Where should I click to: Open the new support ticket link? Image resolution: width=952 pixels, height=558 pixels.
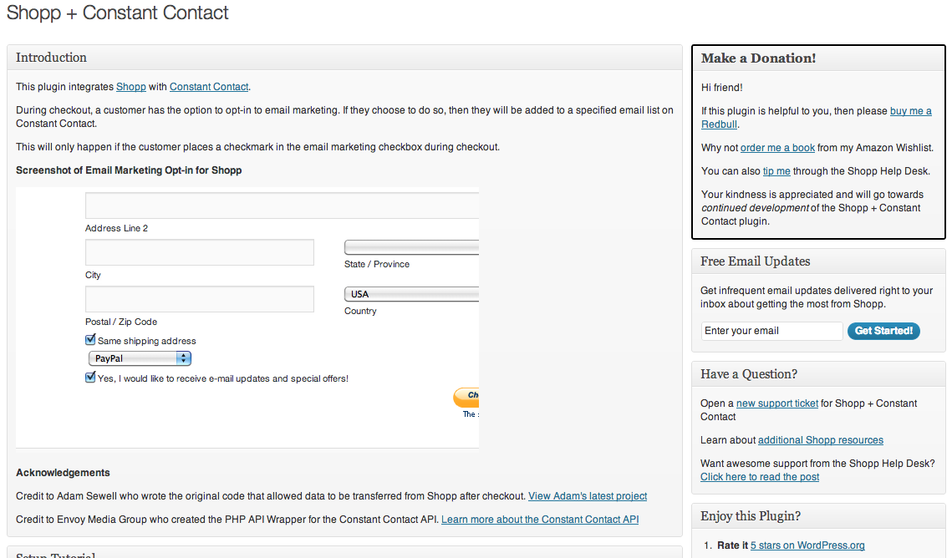click(777, 403)
